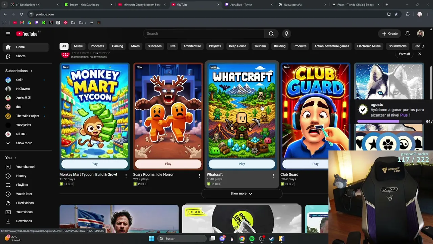
Task: Open a new Chrome tab
Action: [x=387, y=5]
